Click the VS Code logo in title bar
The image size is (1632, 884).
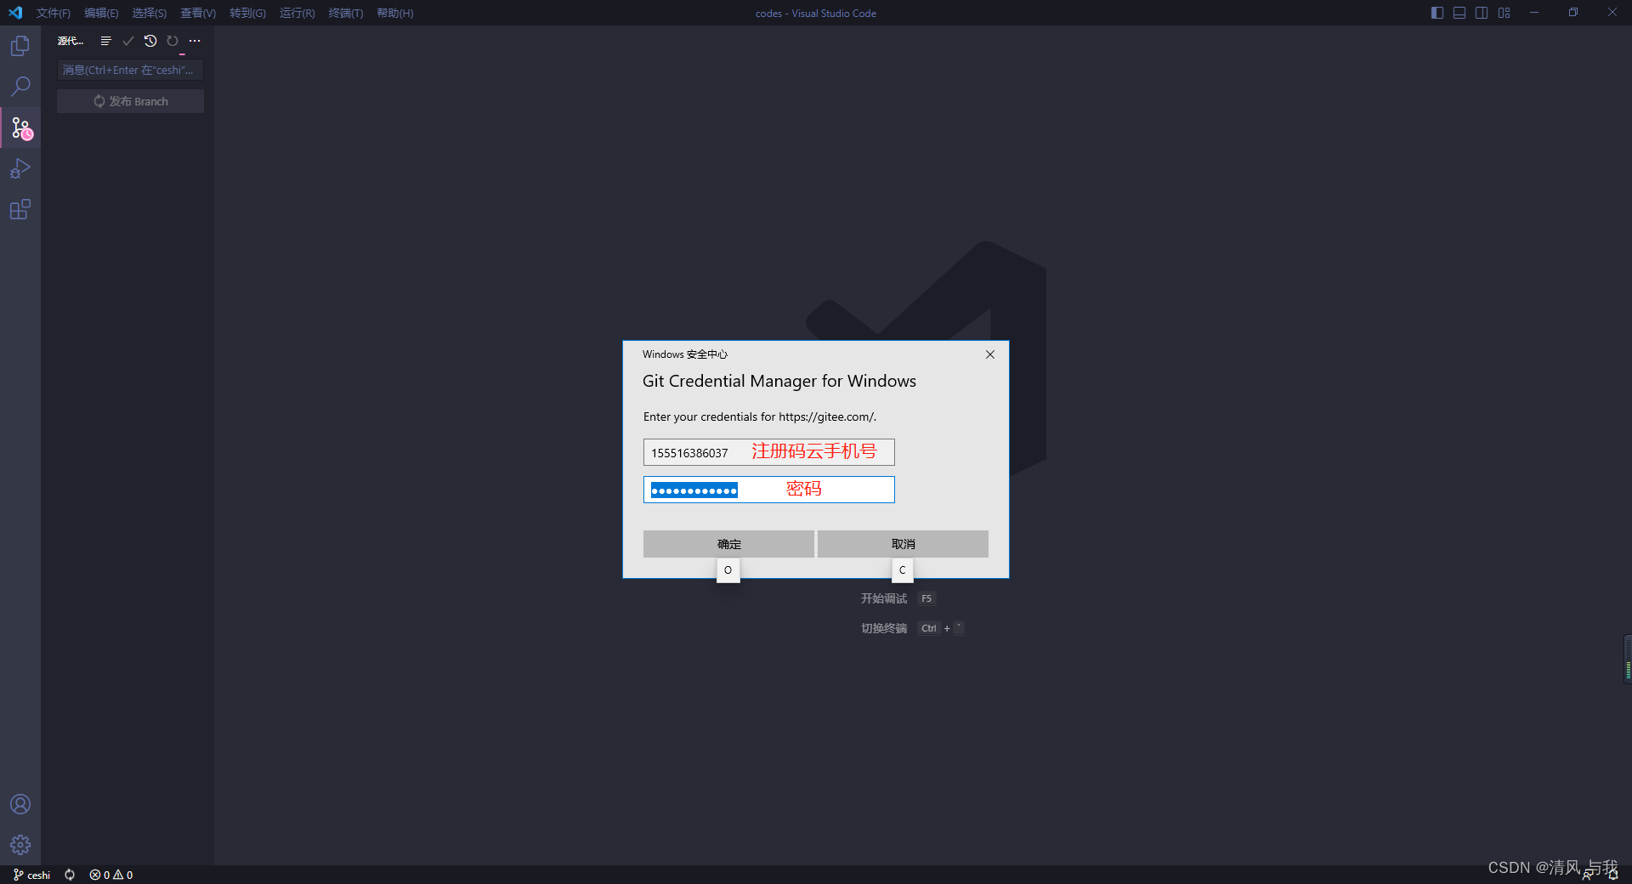pyautogui.click(x=15, y=13)
